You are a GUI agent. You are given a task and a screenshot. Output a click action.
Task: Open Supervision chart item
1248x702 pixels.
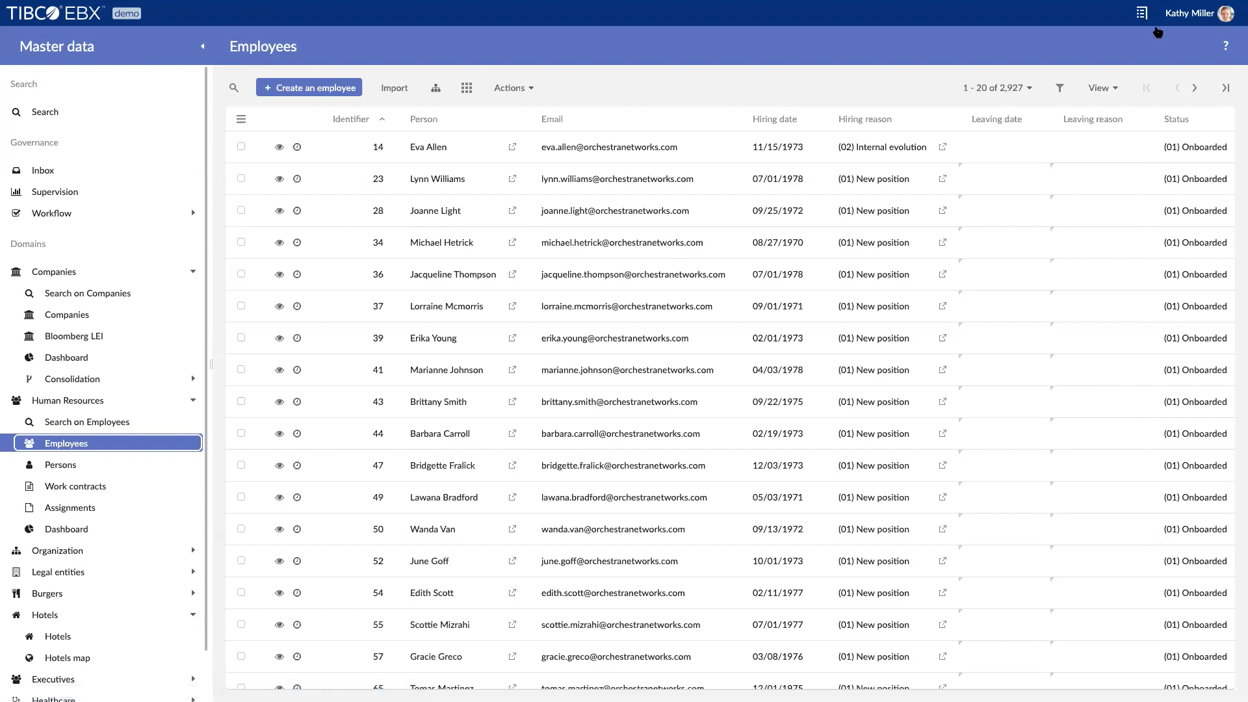tap(55, 192)
